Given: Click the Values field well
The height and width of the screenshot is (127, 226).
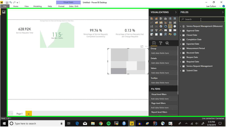Looking at the screenshot, I should coord(163,73).
